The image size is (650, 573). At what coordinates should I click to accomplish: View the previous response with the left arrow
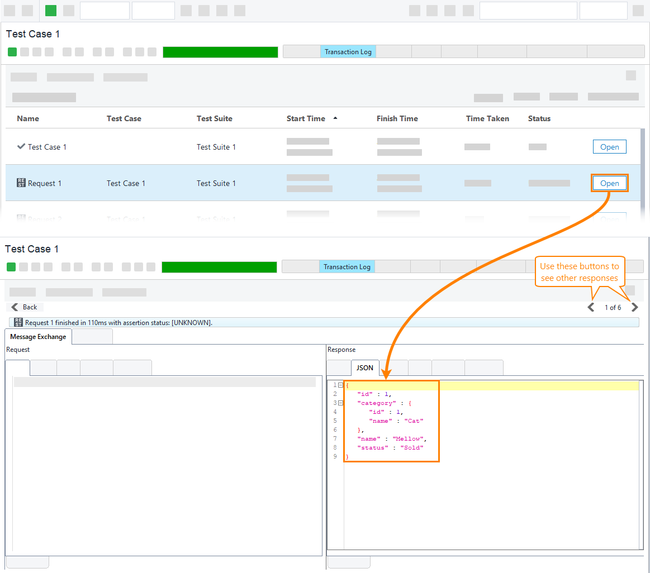click(x=591, y=307)
